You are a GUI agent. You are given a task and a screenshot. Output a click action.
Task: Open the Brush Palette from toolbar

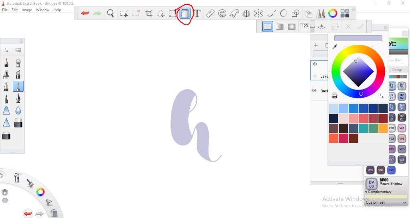click(x=321, y=13)
